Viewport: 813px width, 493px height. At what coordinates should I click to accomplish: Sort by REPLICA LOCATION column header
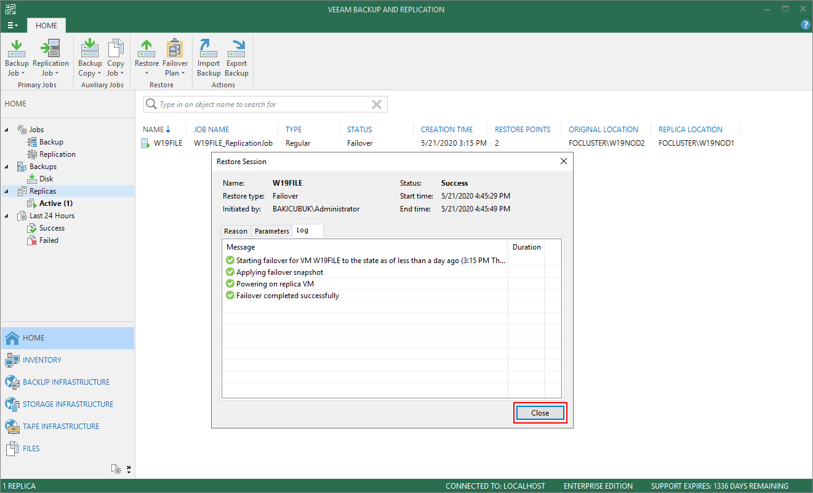691,130
